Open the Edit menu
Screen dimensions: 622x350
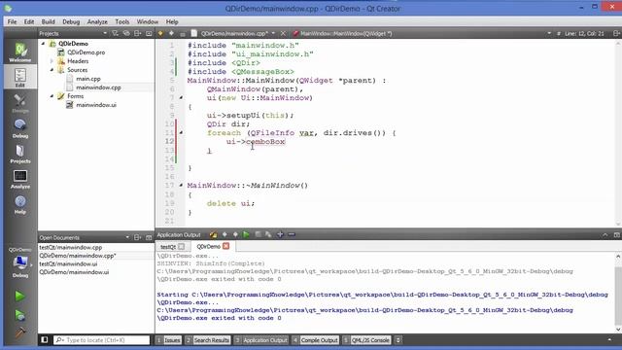point(29,21)
